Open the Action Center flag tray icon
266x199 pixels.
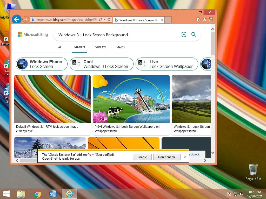pos(229,194)
